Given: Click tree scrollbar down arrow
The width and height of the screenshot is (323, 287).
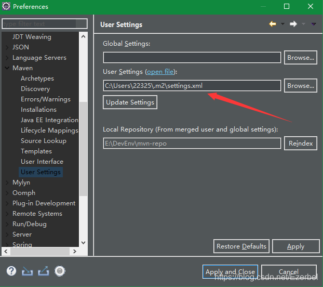Looking at the screenshot, I should click(x=83, y=243).
